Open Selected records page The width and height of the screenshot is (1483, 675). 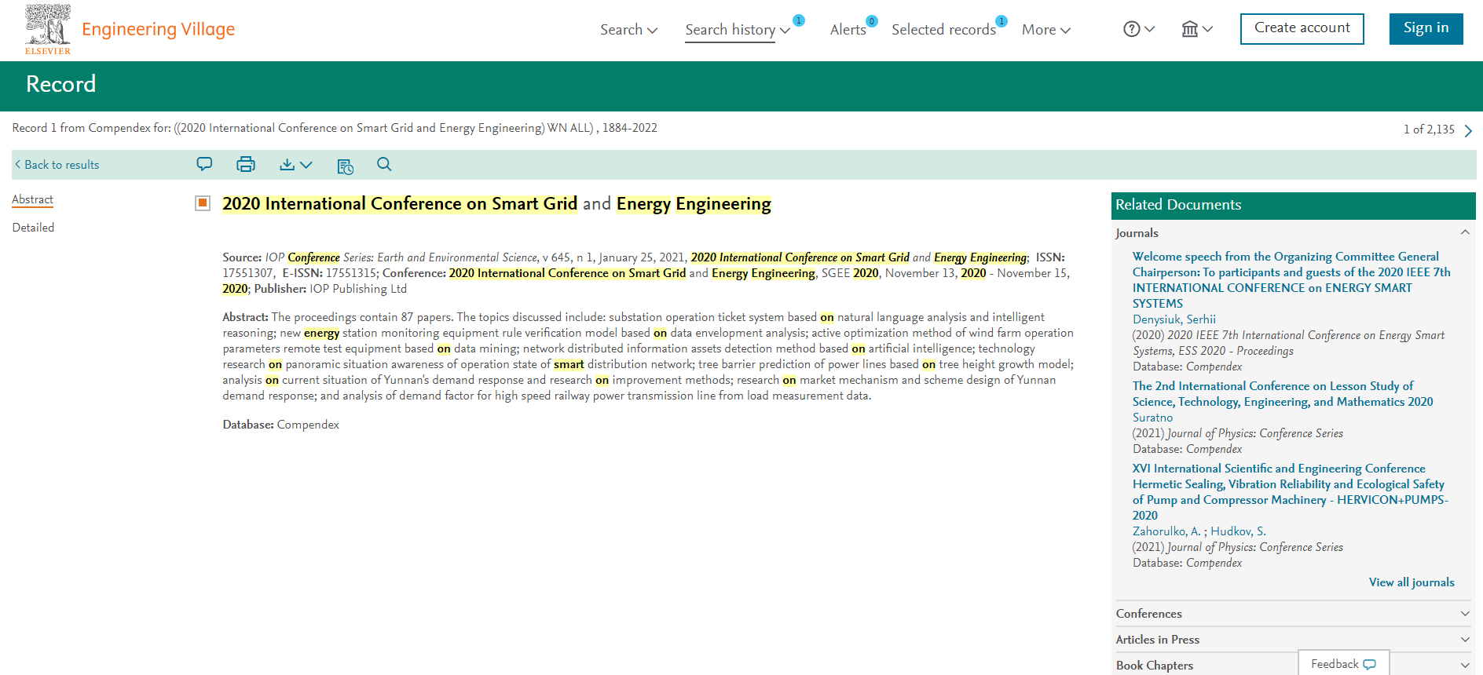click(x=943, y=30)
